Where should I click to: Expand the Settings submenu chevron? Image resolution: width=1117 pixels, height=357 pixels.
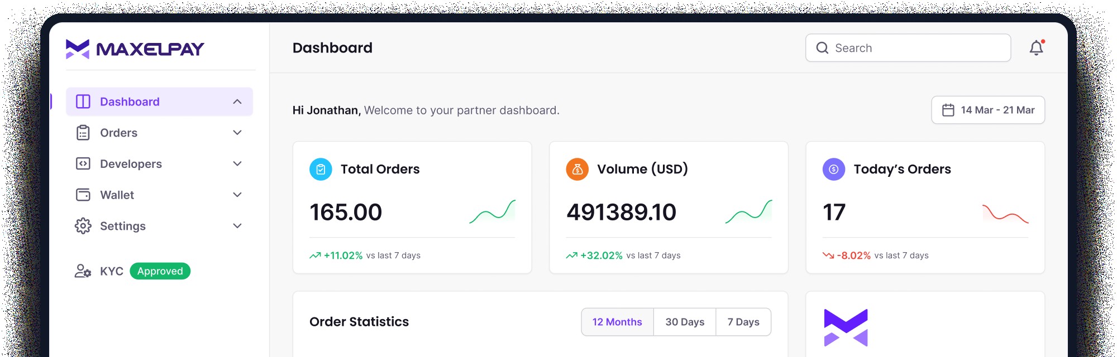coord(237,226)
